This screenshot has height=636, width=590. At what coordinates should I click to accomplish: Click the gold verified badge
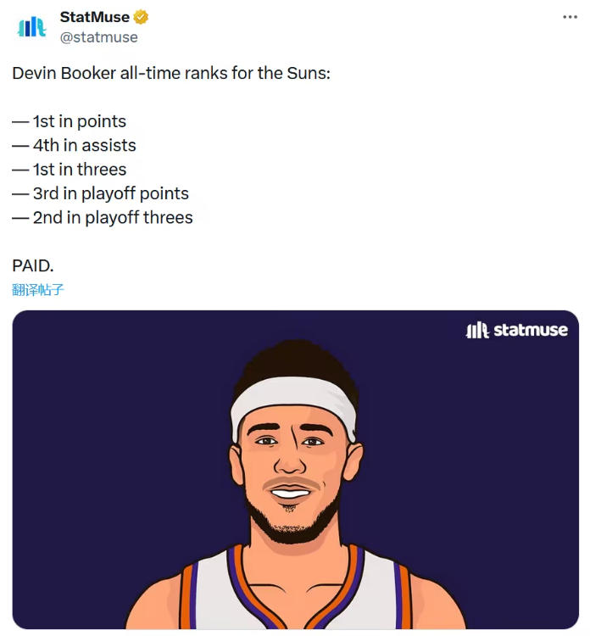point(141,17)
